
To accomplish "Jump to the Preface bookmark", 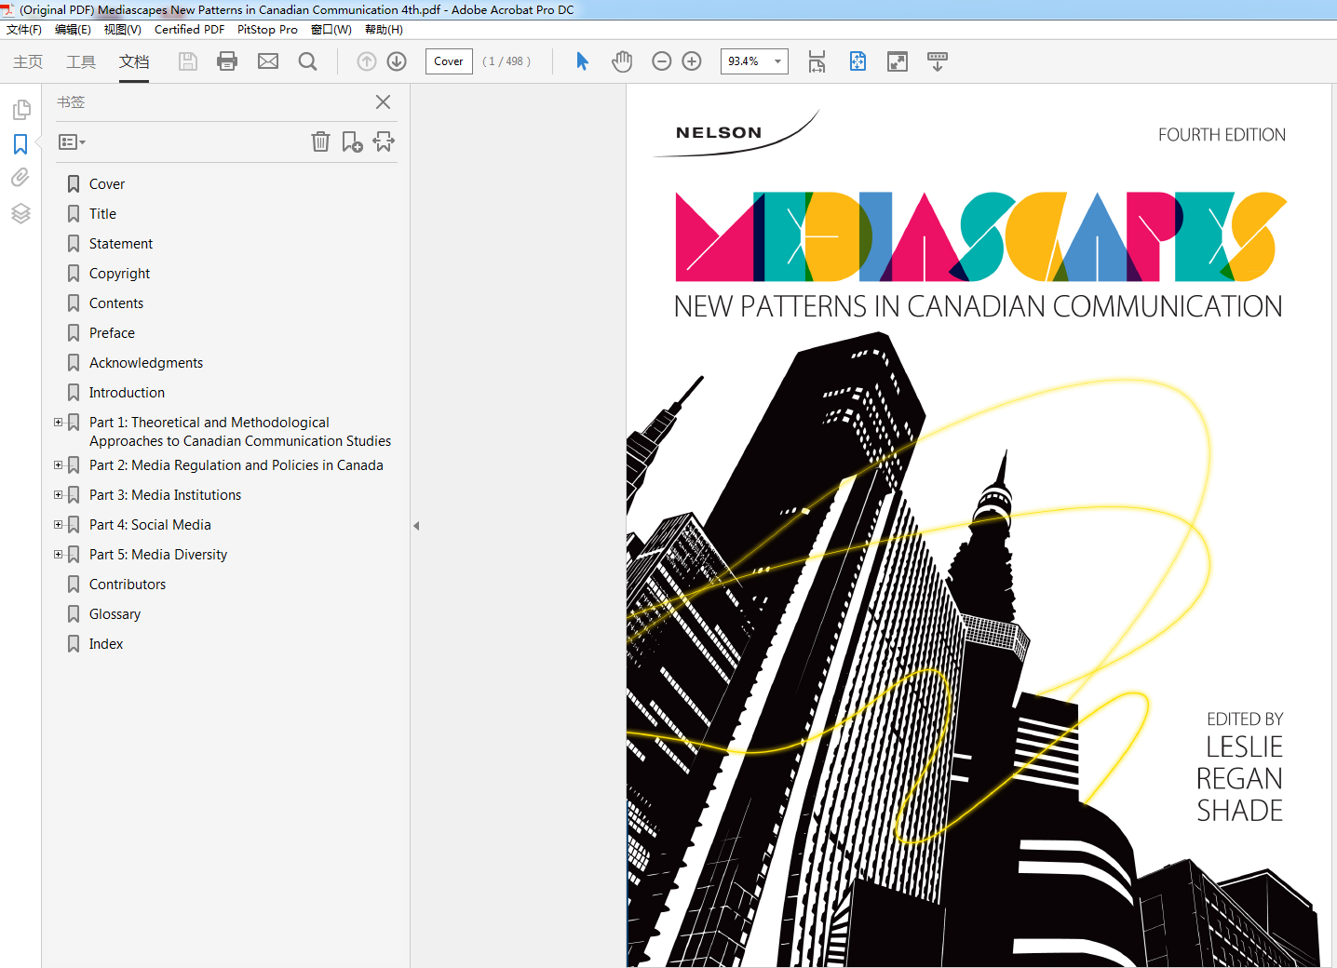I will (x=112, y=333).
